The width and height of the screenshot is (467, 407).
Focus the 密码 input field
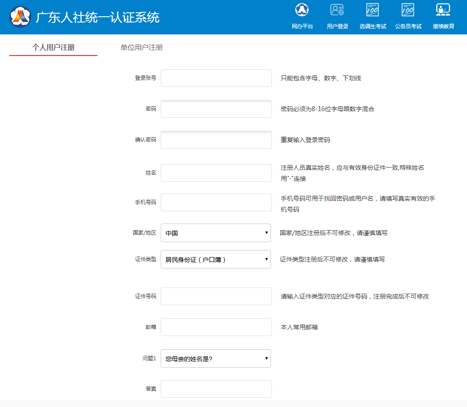pyautogui.click(x=216, y=109)
